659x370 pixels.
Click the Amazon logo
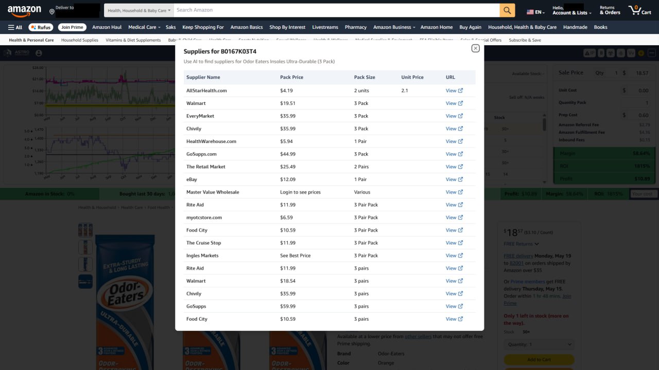coord(24,11)
